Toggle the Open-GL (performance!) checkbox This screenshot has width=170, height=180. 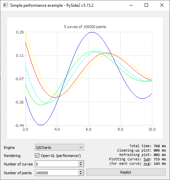click(x=37, y=156)
